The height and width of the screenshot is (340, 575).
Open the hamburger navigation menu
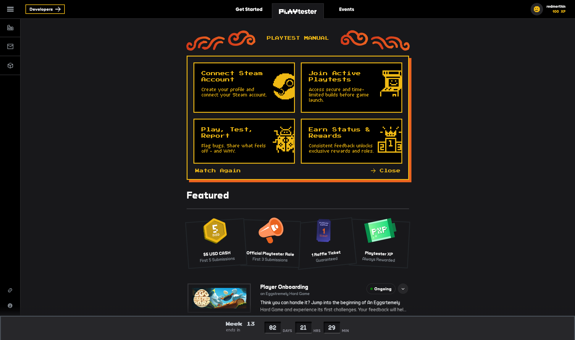(x=10, y=9)
